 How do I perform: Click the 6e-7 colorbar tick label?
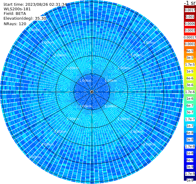point(190,105)
